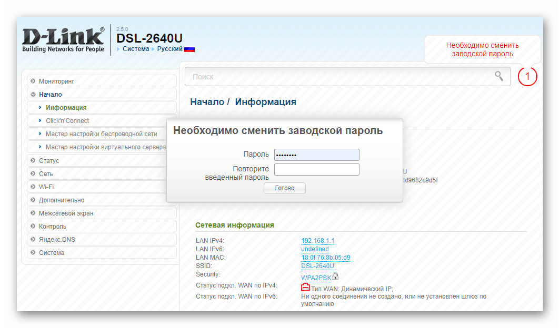Focus the Пароль input field

tap(317, 155)
